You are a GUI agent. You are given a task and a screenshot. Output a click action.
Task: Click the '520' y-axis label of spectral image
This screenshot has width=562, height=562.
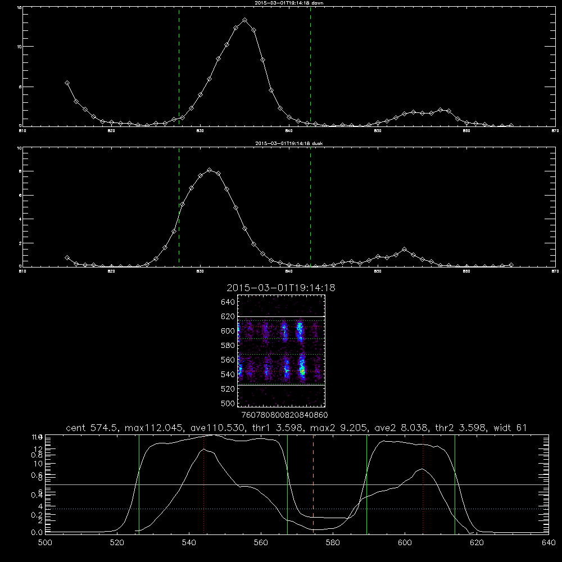tap(228, 388)
